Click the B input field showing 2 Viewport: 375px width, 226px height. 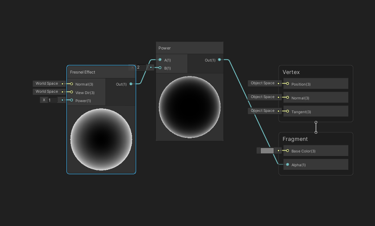141,67
